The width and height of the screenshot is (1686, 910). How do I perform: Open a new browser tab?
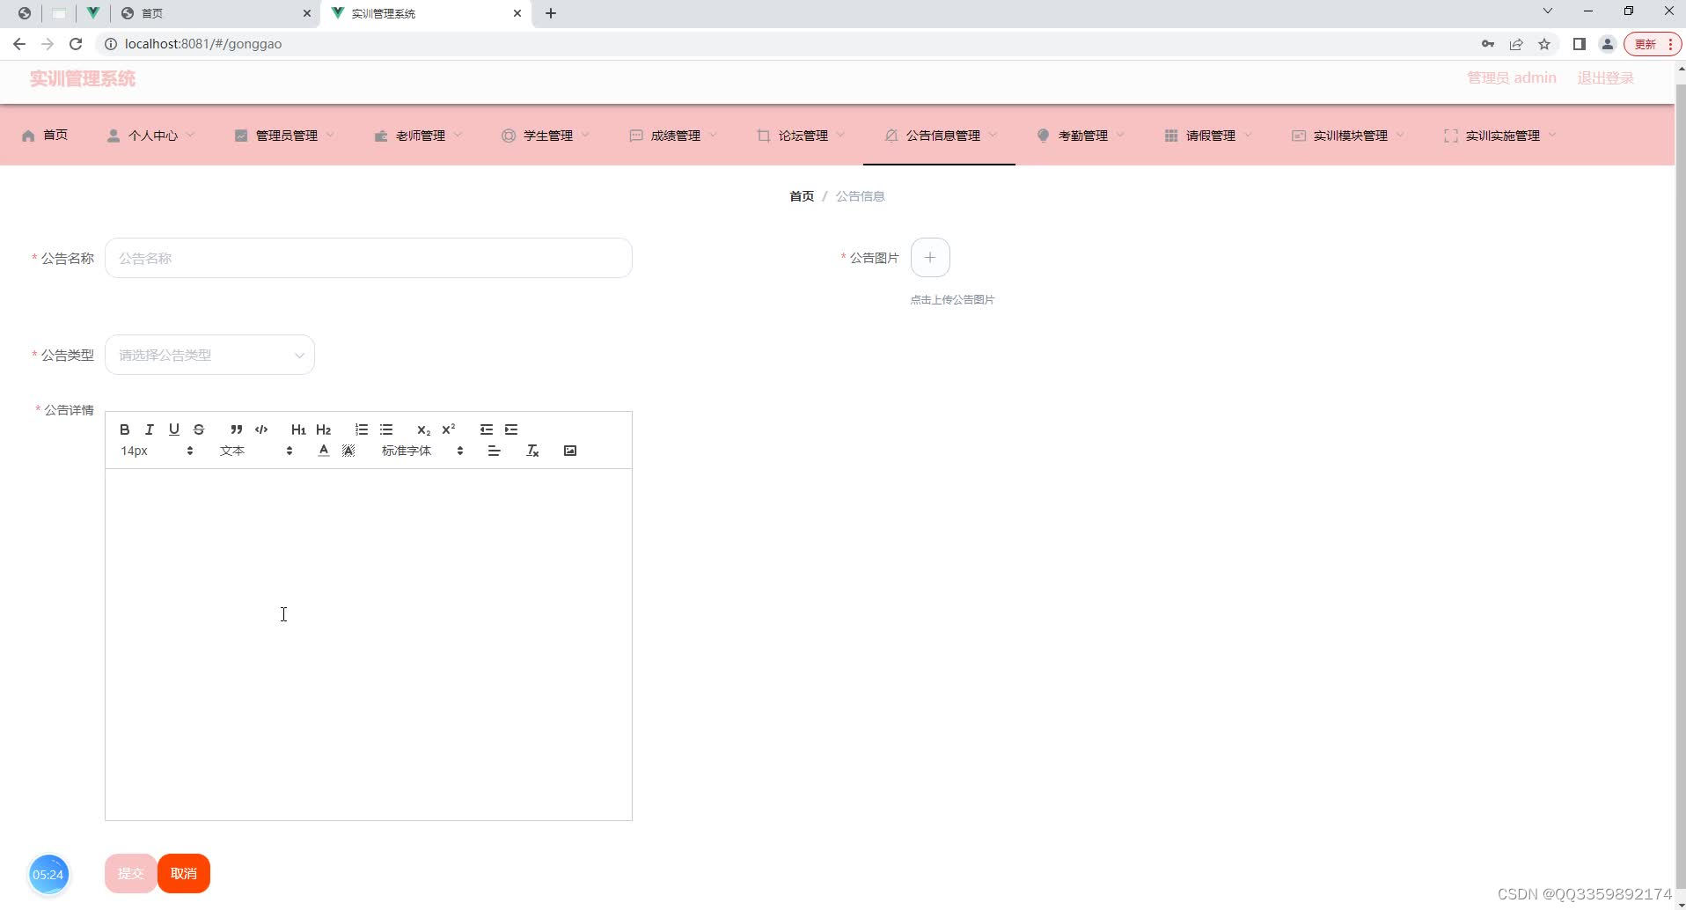point(551,13)
